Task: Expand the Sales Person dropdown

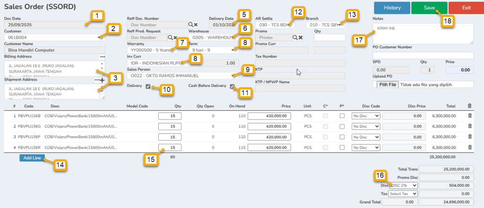Action: (233, 75)
